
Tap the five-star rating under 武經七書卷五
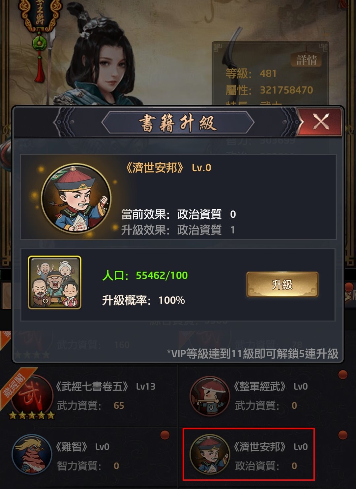(x=32, y=415)
